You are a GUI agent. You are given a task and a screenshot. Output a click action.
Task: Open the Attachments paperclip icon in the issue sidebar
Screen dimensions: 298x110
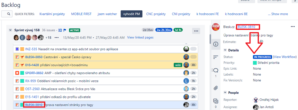click(216, 88)
